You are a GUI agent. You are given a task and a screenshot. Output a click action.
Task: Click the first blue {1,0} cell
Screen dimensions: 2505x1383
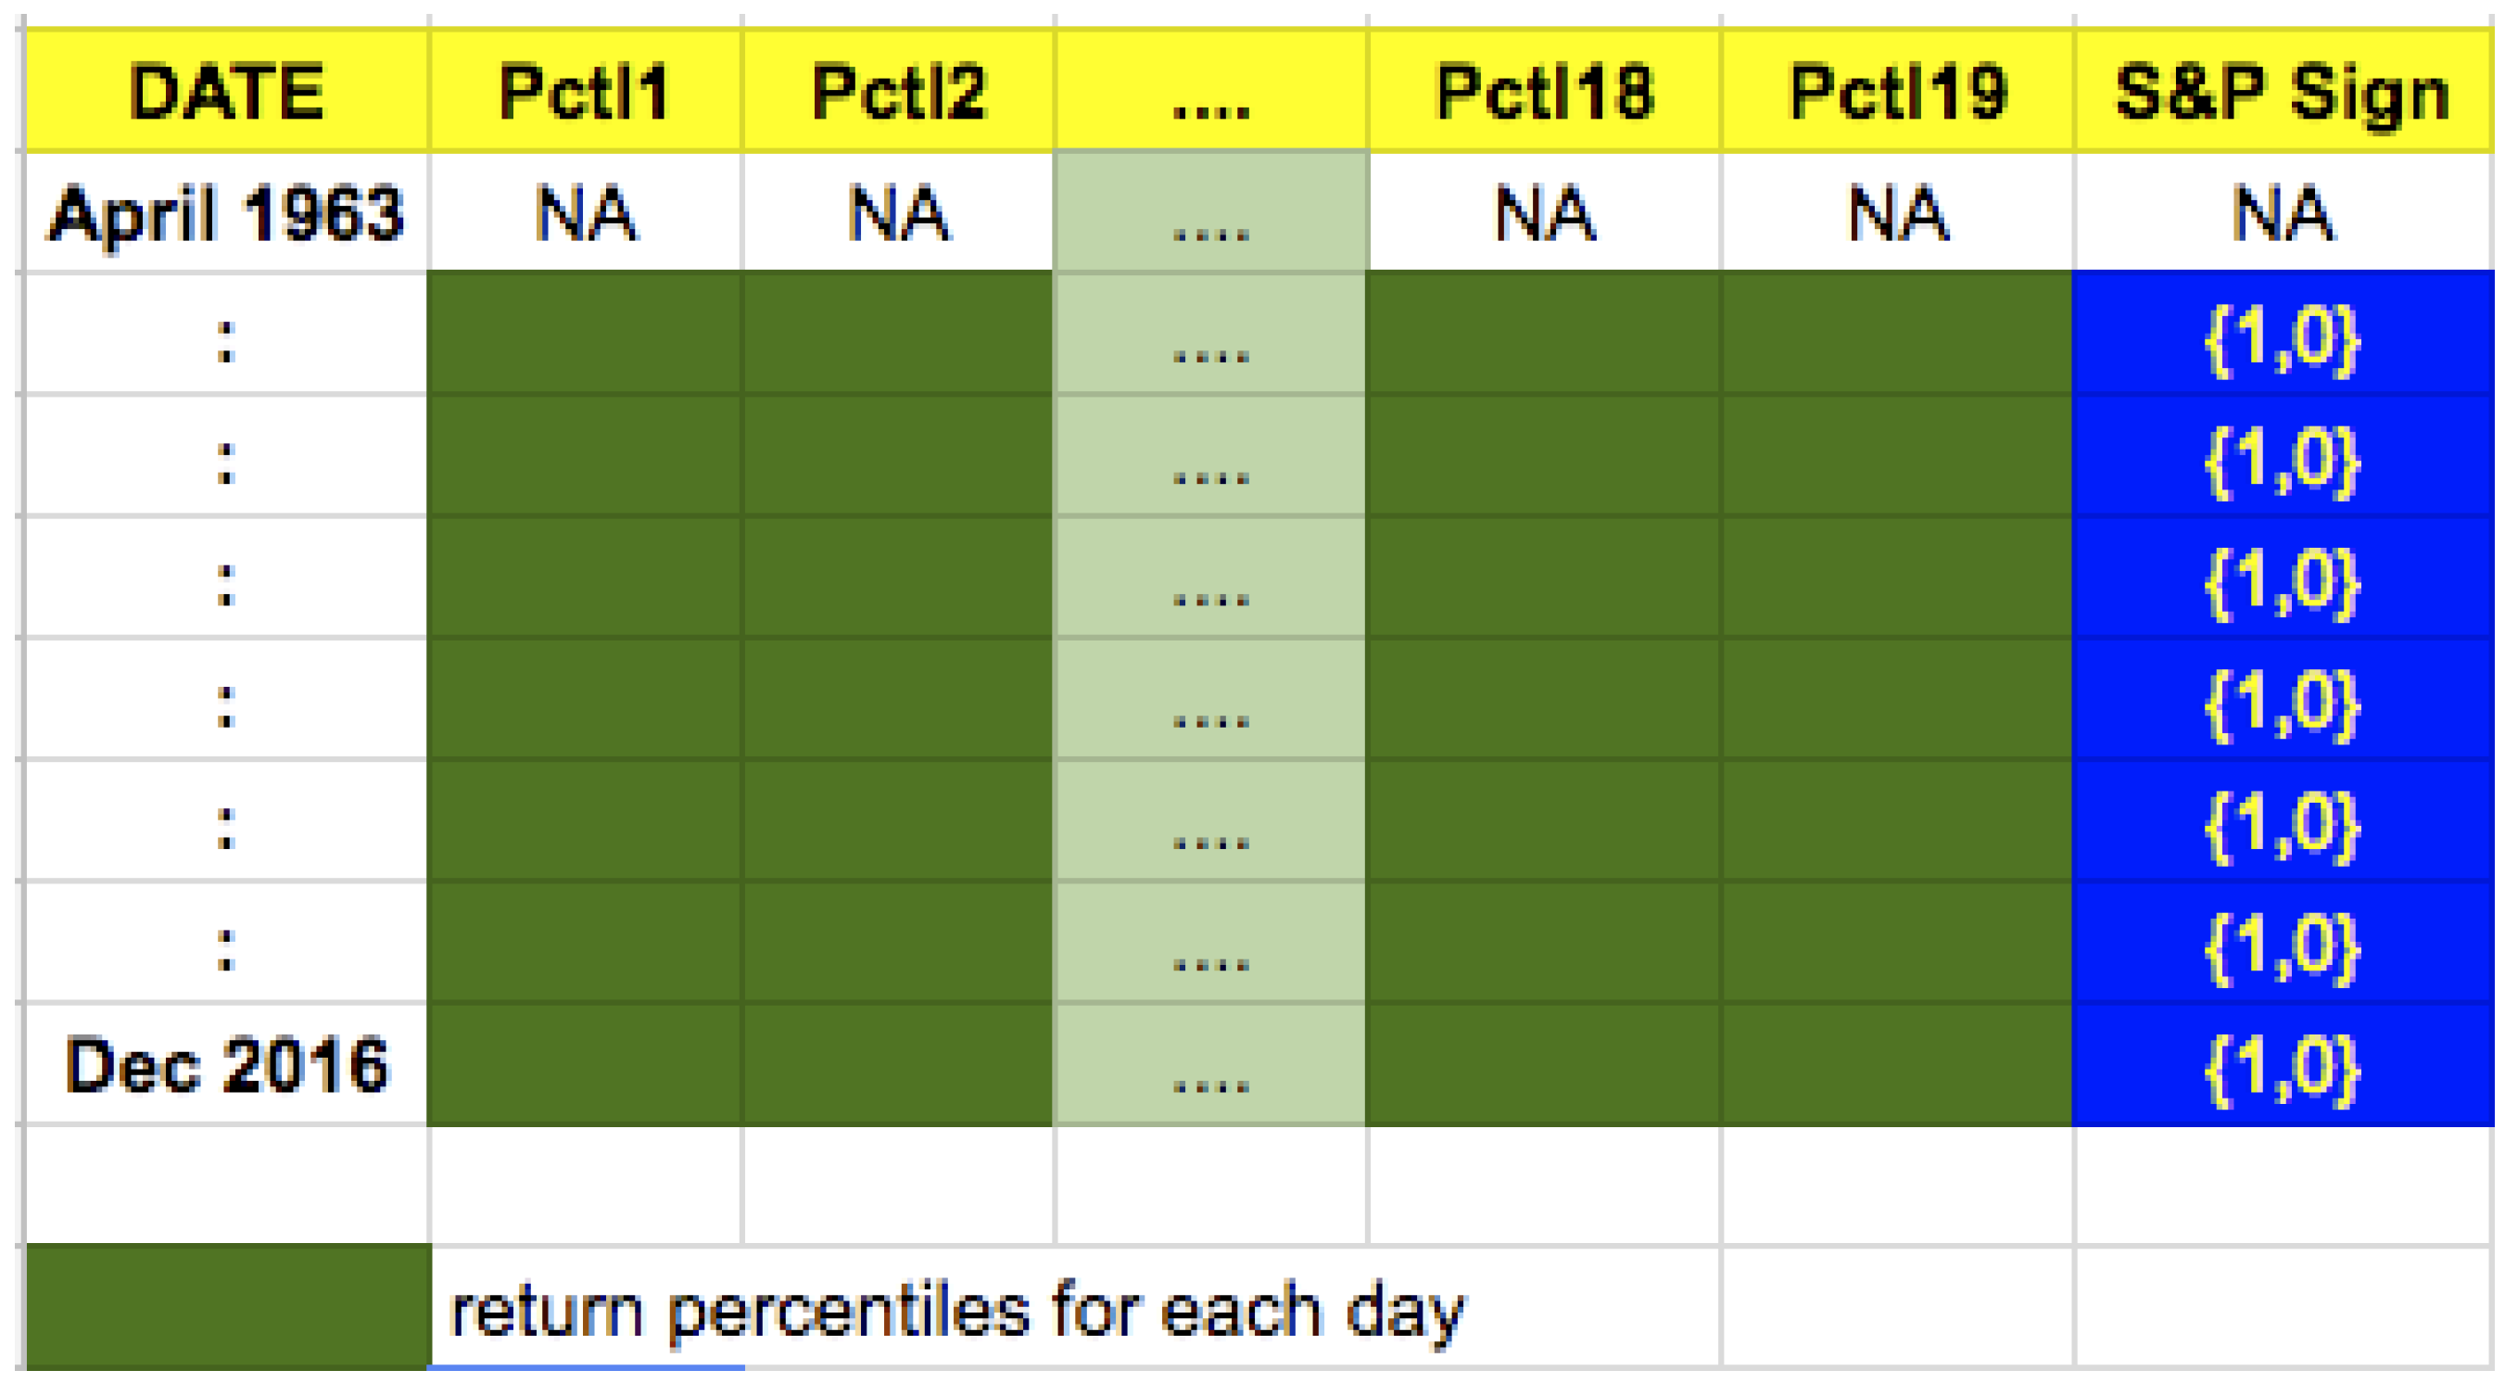[x=2284, y=335]
